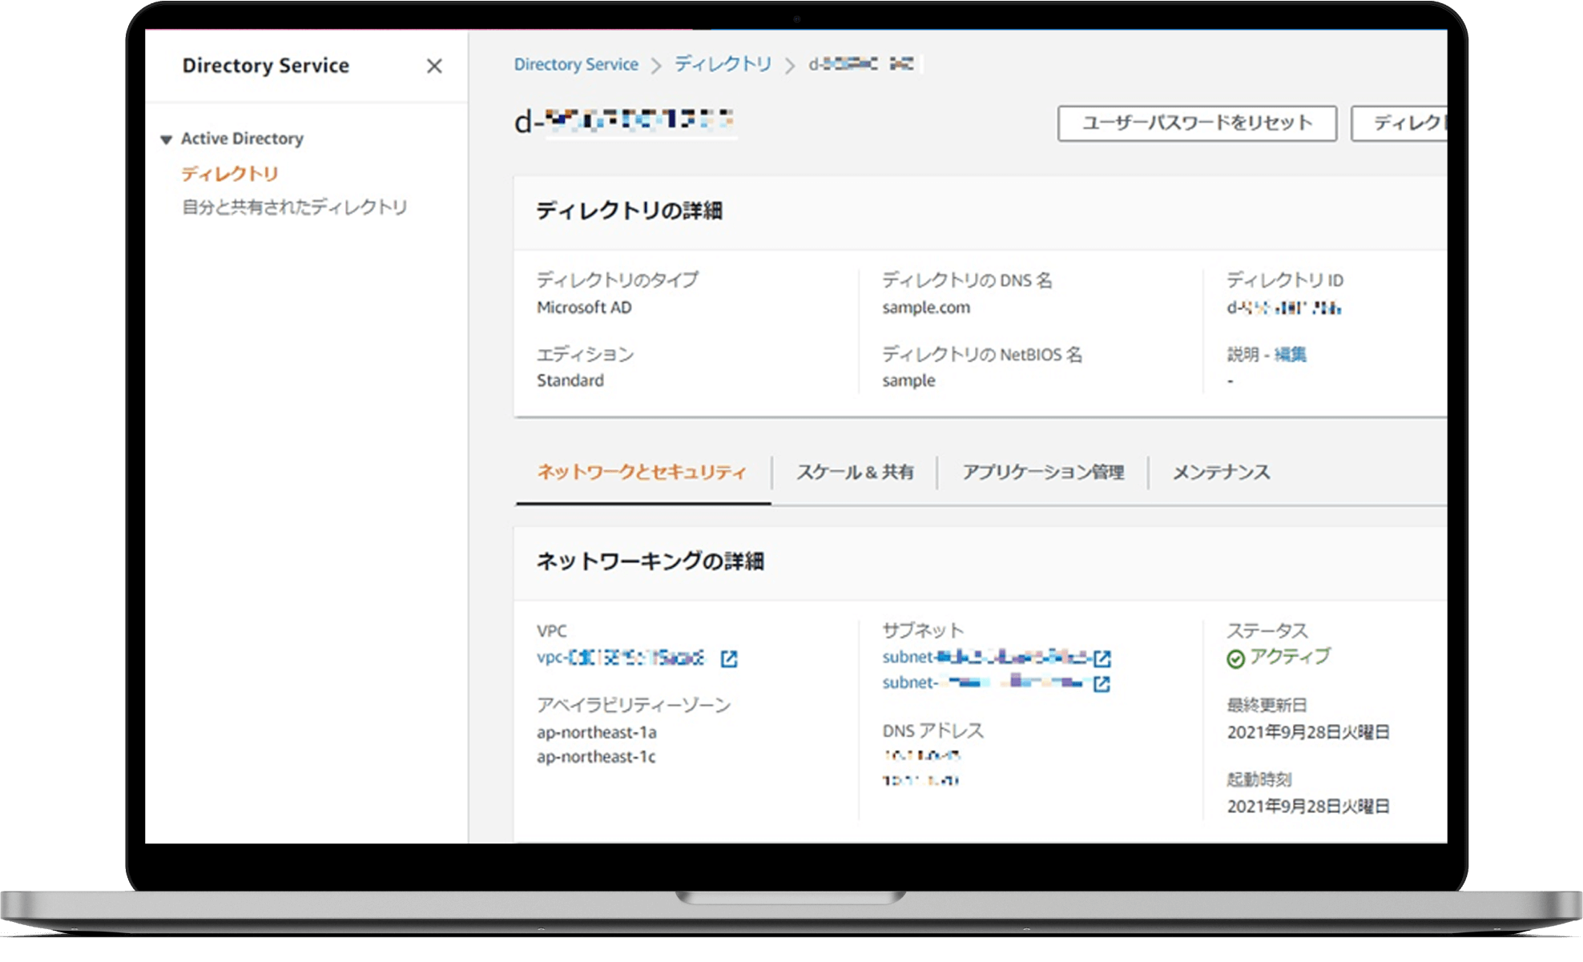Open the first subnet external link icon
1583x962 pixels.
1102,658
